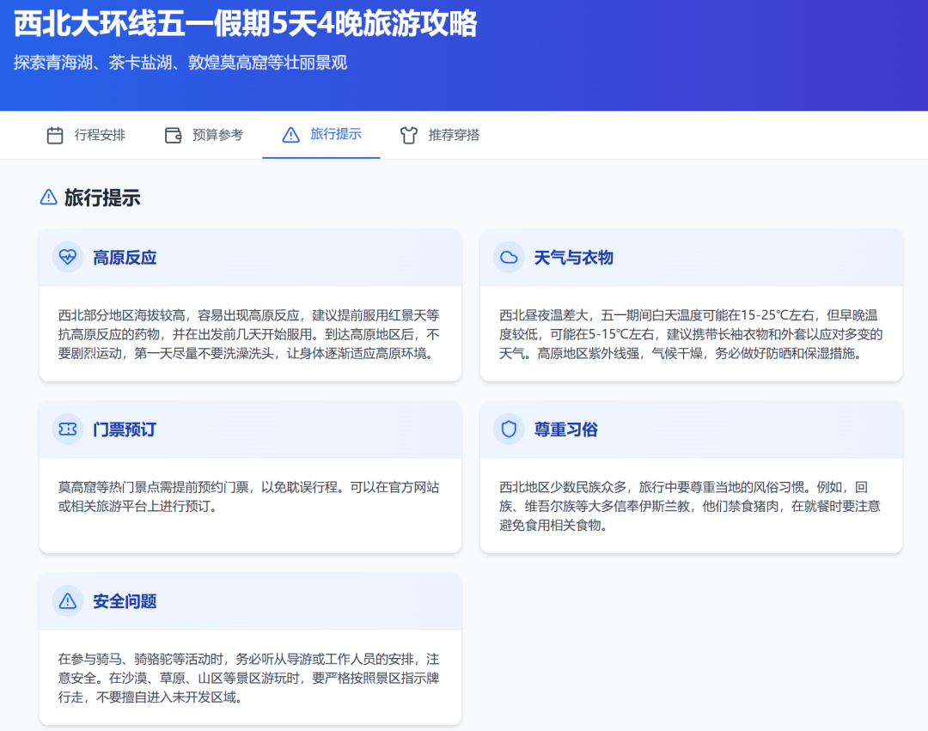Select the 天气与衣物 card heading

[x=573, y=258]
